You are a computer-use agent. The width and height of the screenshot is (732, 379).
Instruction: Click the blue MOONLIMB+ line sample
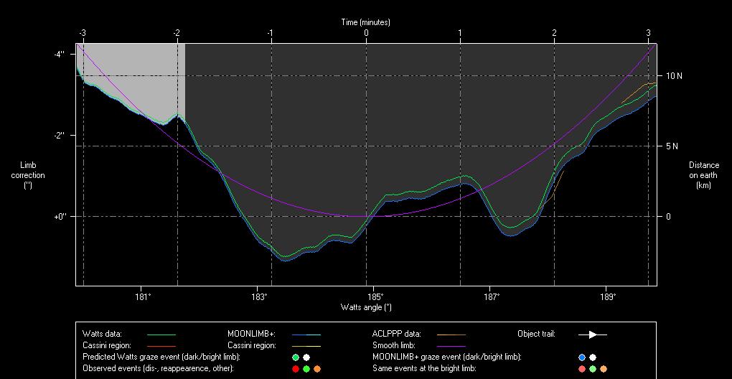306,334
